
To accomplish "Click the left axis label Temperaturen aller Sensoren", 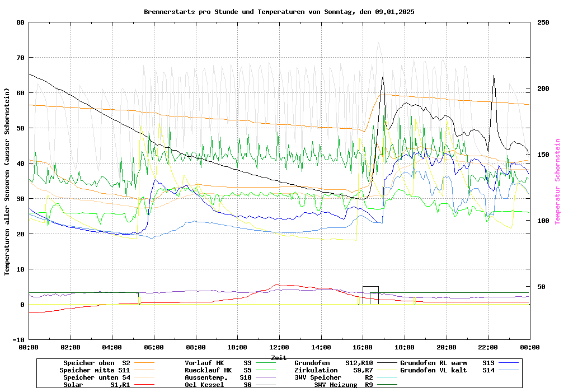I will 7,181.
